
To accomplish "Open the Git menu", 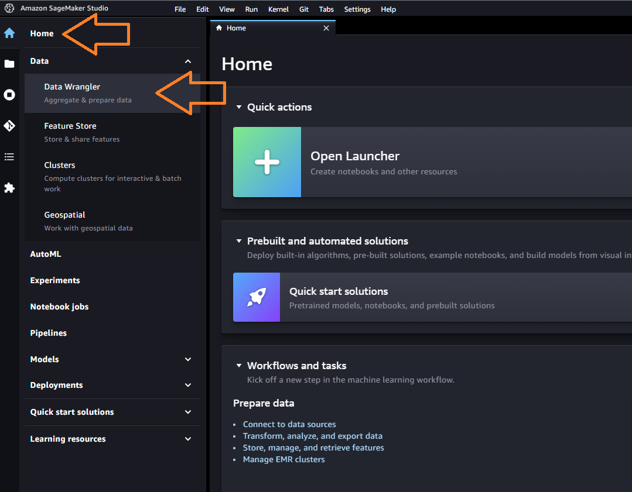I will [304, 9].
